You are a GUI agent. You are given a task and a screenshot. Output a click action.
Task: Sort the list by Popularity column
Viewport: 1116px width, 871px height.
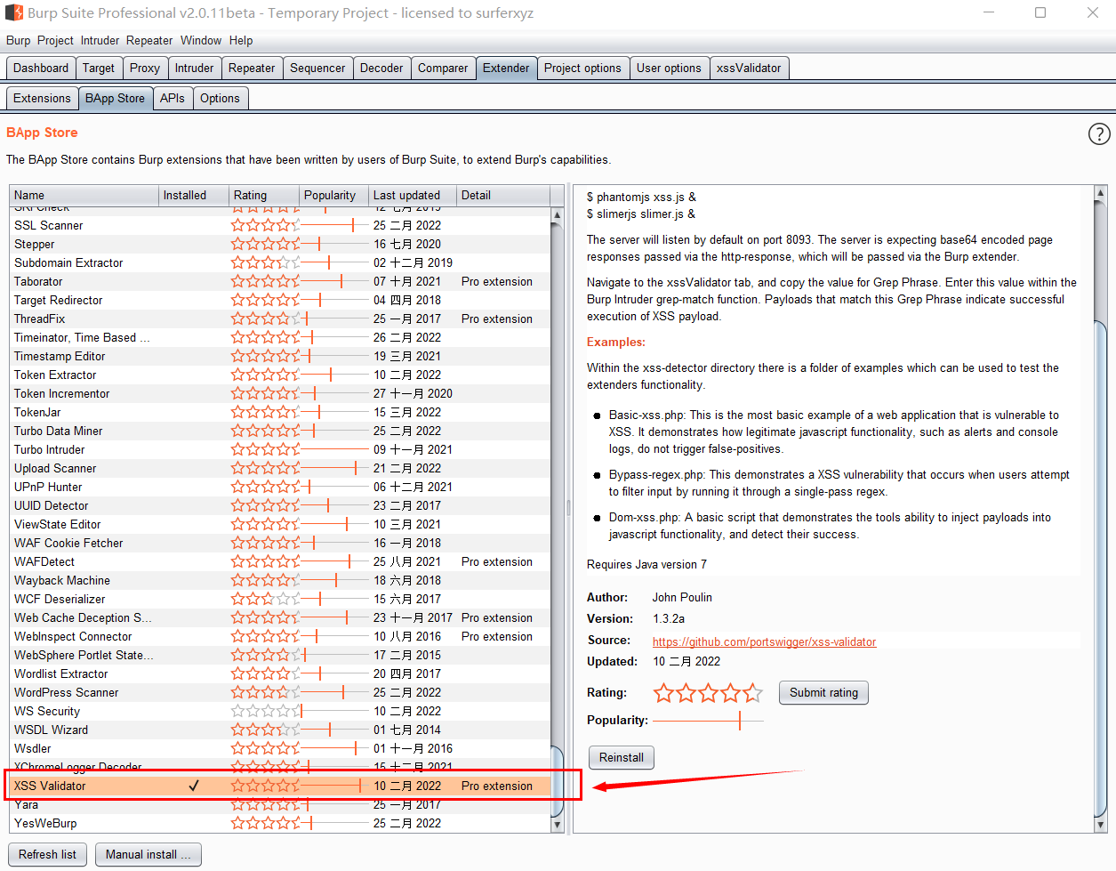(x=333, y=195)
